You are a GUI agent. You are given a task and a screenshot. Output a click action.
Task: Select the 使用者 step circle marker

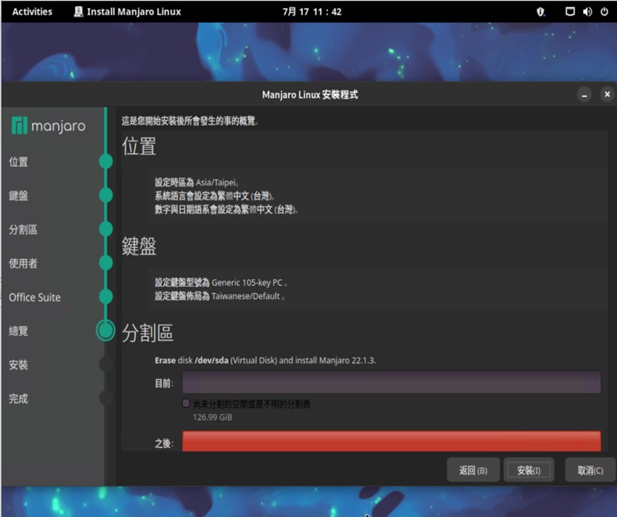pos(106,263)
